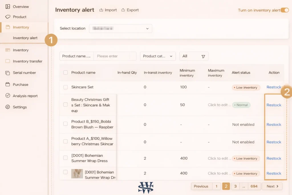The width and height of the screenshot is (292, 195).
Task: Check the select-all checkbox in table header
Action: (x=65, y=73)
